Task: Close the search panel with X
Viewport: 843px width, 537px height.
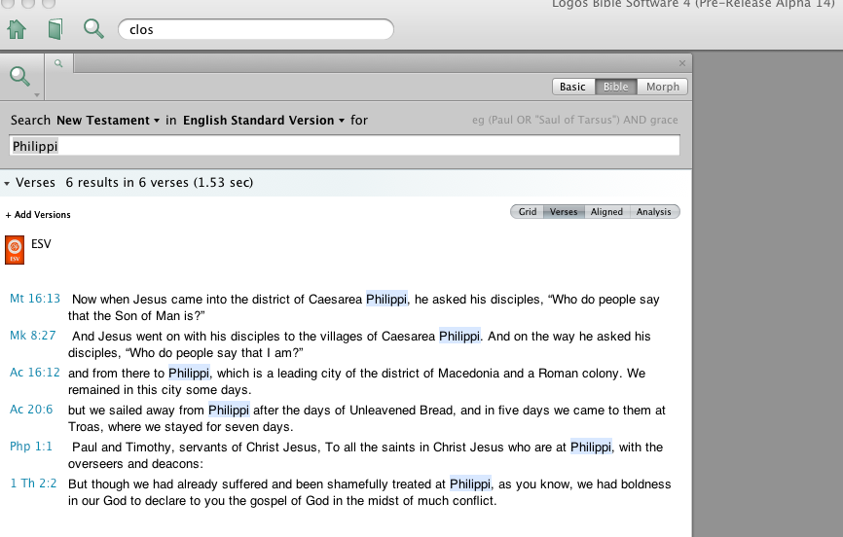Action: pos(682,63)
